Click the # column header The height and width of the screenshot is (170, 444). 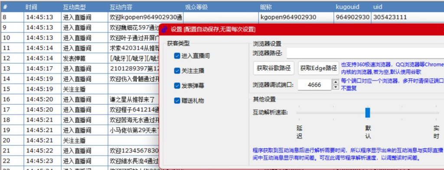coord(12,7)
